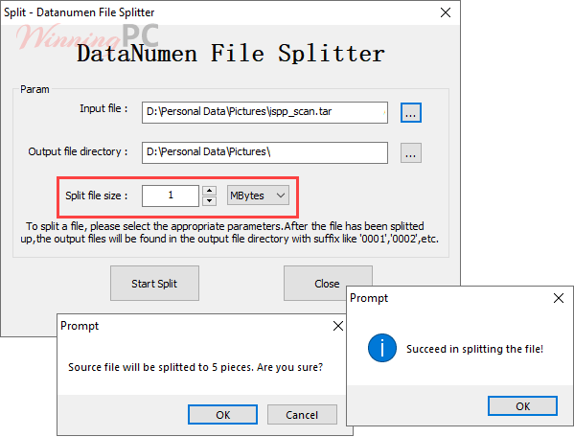Browse for the output file directory
Screen dimensions: 574x437
pyautogui.click(x=411, y=153)
